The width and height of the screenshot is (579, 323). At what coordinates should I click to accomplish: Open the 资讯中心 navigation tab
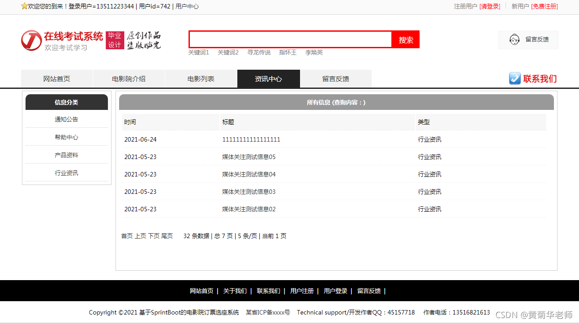(x=268, y=78)
